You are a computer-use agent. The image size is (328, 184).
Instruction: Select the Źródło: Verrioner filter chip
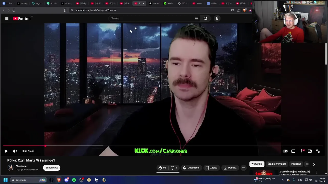click(x=277, y=164)
